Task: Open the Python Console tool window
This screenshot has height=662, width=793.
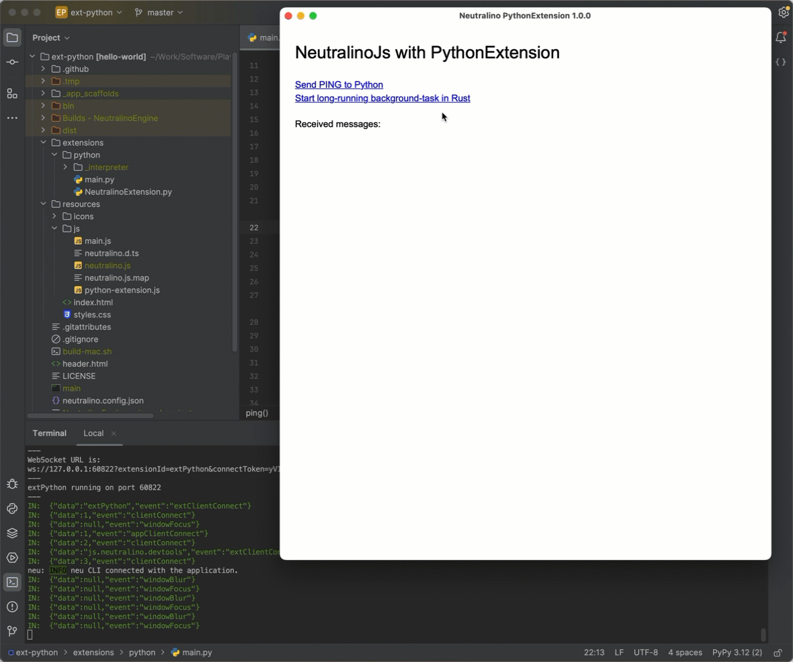Action: pos(12,508)
